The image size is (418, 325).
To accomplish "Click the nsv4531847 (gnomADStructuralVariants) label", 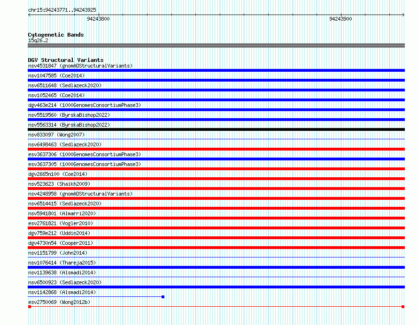I will click(80, 66).
